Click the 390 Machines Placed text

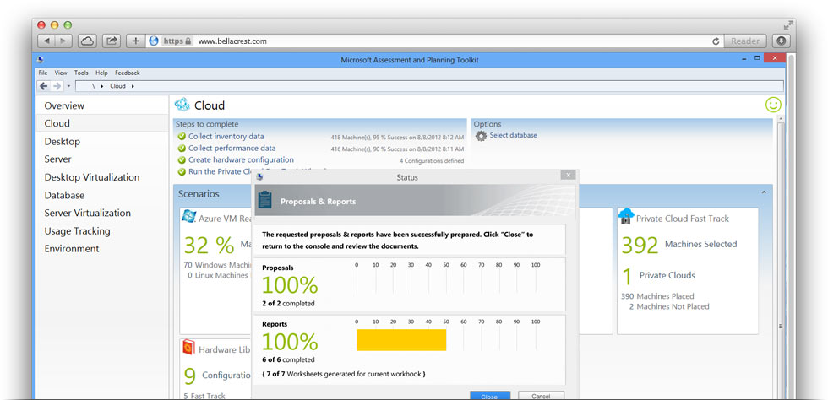click(x=657, y=296)
